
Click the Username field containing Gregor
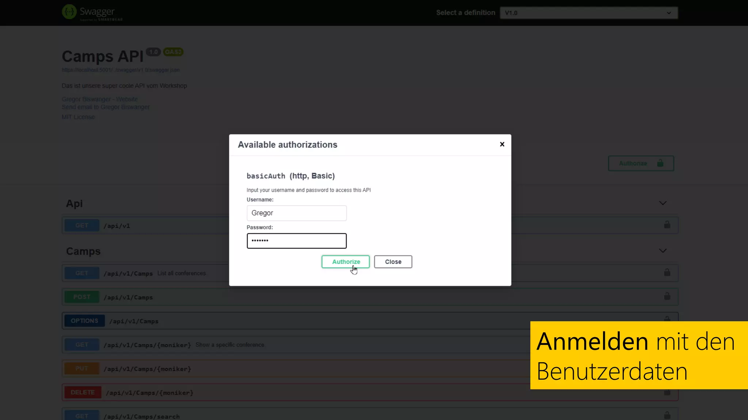297,213
